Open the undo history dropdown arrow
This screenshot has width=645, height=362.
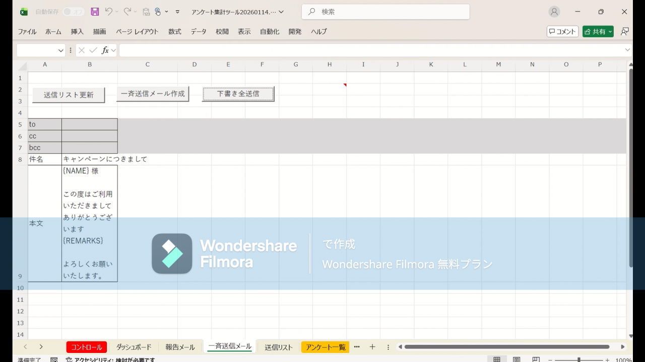117,12
